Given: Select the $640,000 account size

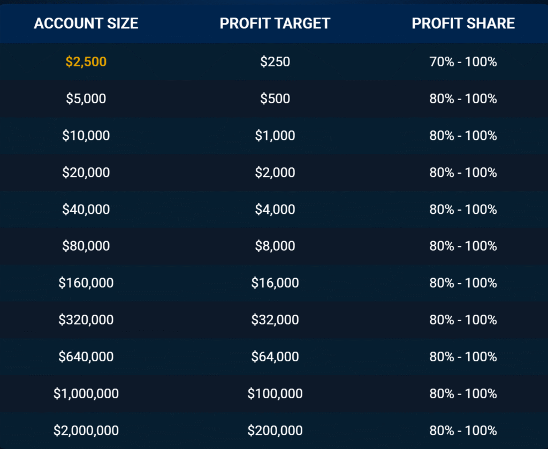Looking at the screenshot, I should [x=86, y=357].
